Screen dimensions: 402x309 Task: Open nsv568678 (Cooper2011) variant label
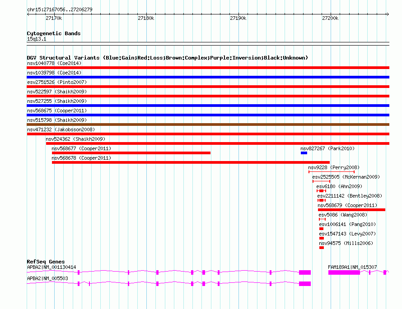[81, 158]
